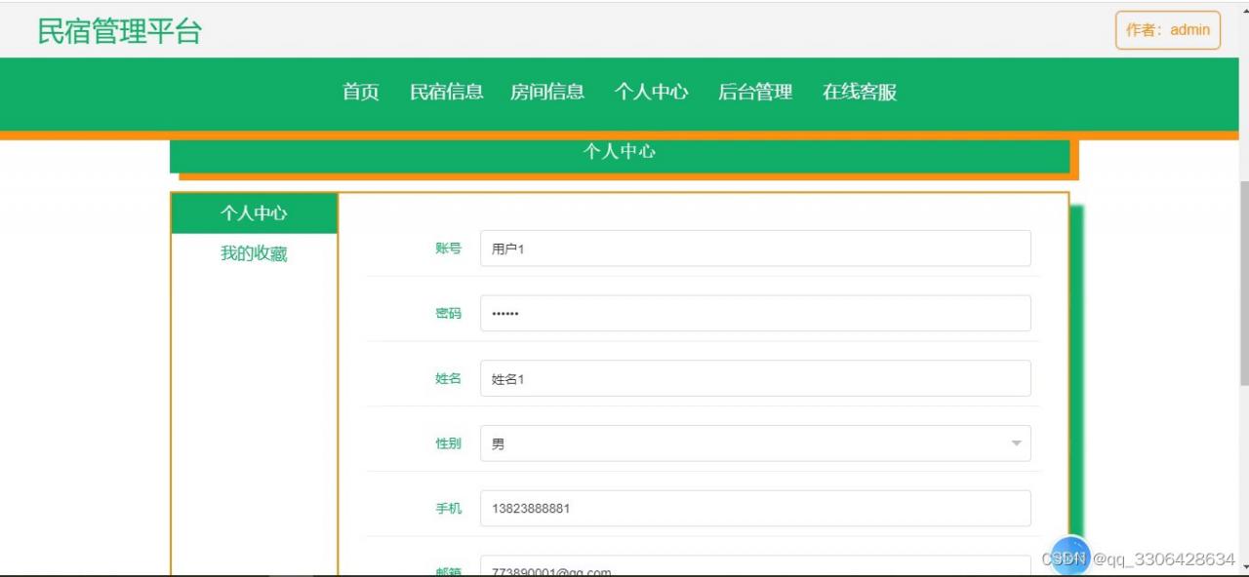Select the 姓名 name input showing 姓名1
The width and height of the screenshot is (1249, 577).
[753, 378]
